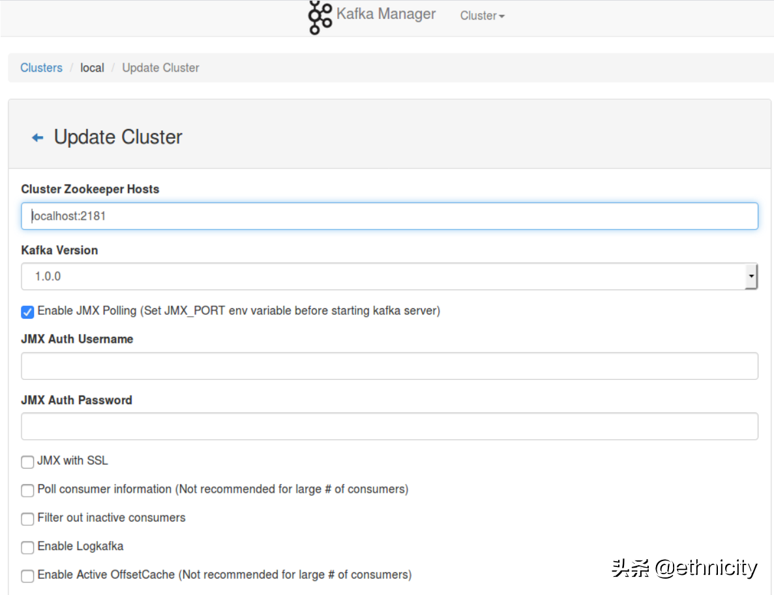This screenshot has height=595, width=774.
Task: Tick Filter out inactive consumers
Action: (27, 519)
